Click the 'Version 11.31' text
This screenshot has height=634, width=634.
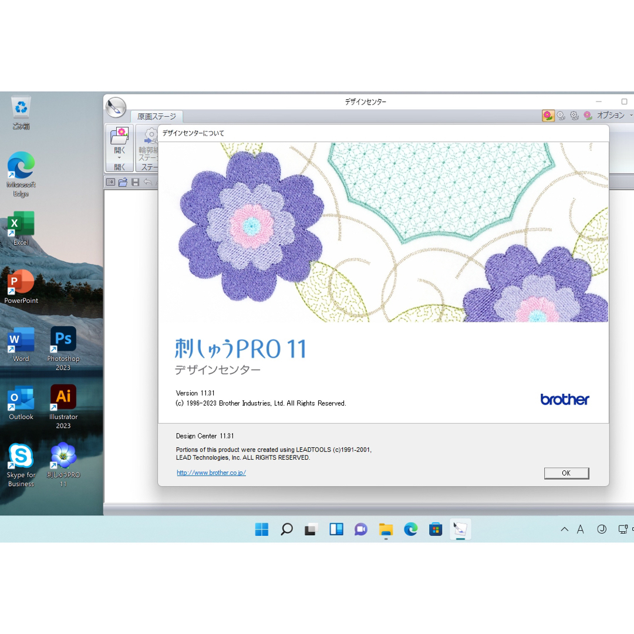click(195, 393)
